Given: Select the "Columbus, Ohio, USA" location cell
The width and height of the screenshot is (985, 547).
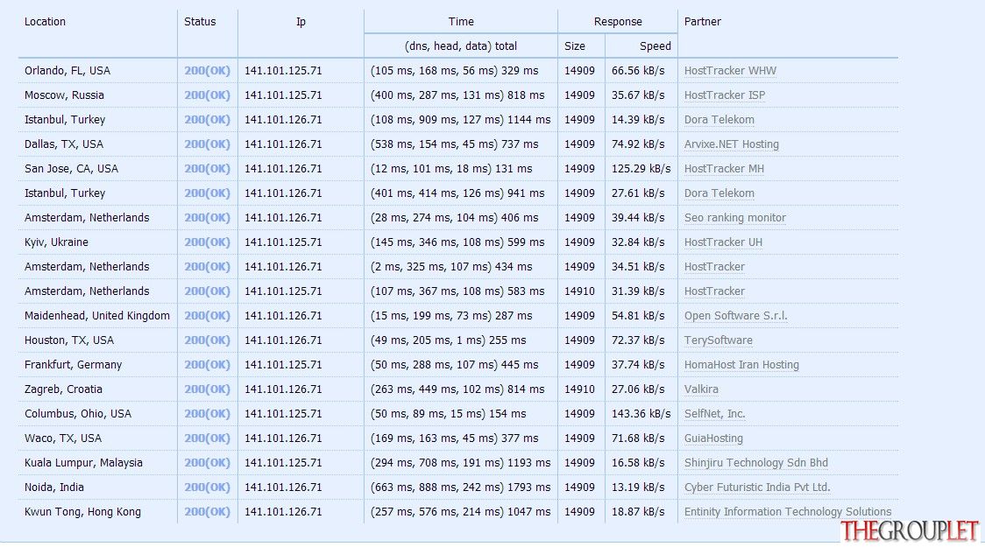Looking at the screenshot, I should 78,413.
